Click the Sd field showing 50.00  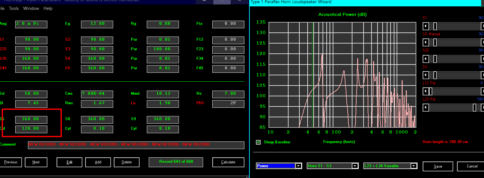coord(31,94)
